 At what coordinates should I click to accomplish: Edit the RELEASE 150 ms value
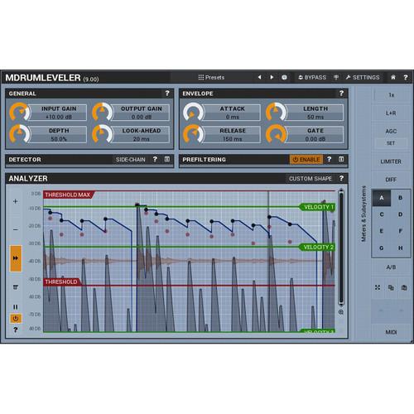(233, 139)
